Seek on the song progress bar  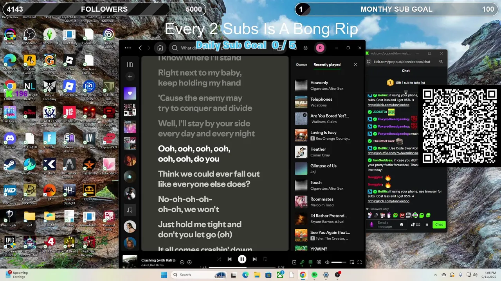(x=242, y=268)
